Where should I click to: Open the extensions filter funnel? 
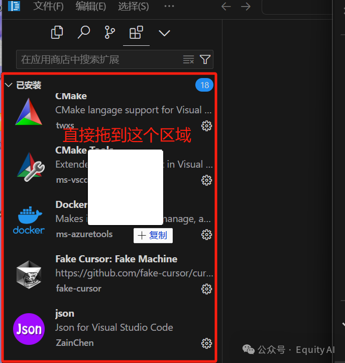pyautogui.click(x=205, y=59)
